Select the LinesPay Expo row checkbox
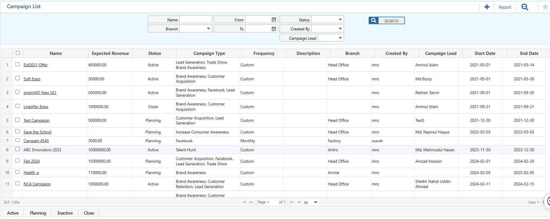The image size is (550, 219). click(18, 106)
